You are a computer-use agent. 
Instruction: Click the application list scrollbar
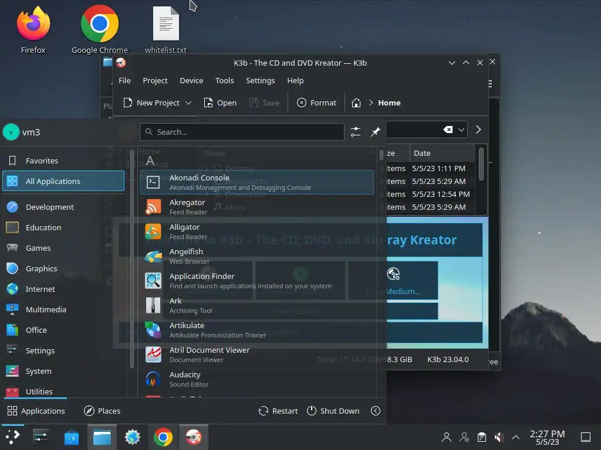381,155
